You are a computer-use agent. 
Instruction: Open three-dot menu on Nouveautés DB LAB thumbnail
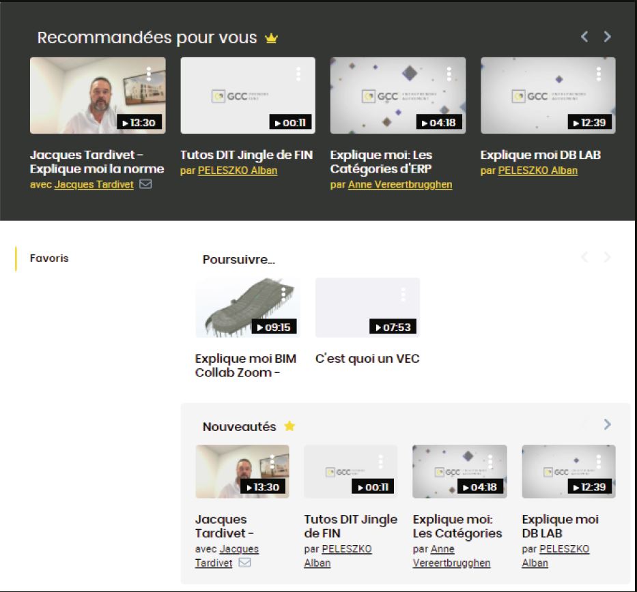click(x=598, y=461)
